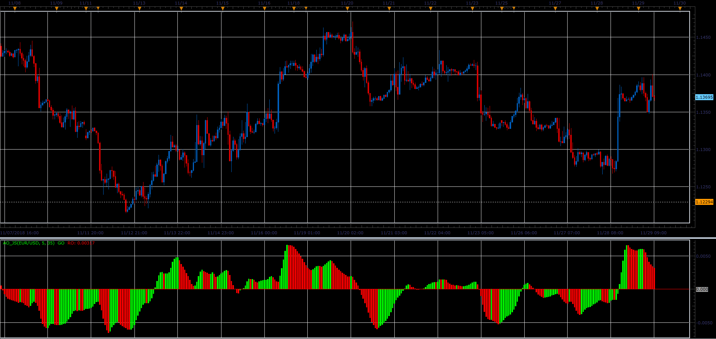Click the 11/22 04:00 time label
The height and width of the screenshot is (339, 716).
point(437,233)
